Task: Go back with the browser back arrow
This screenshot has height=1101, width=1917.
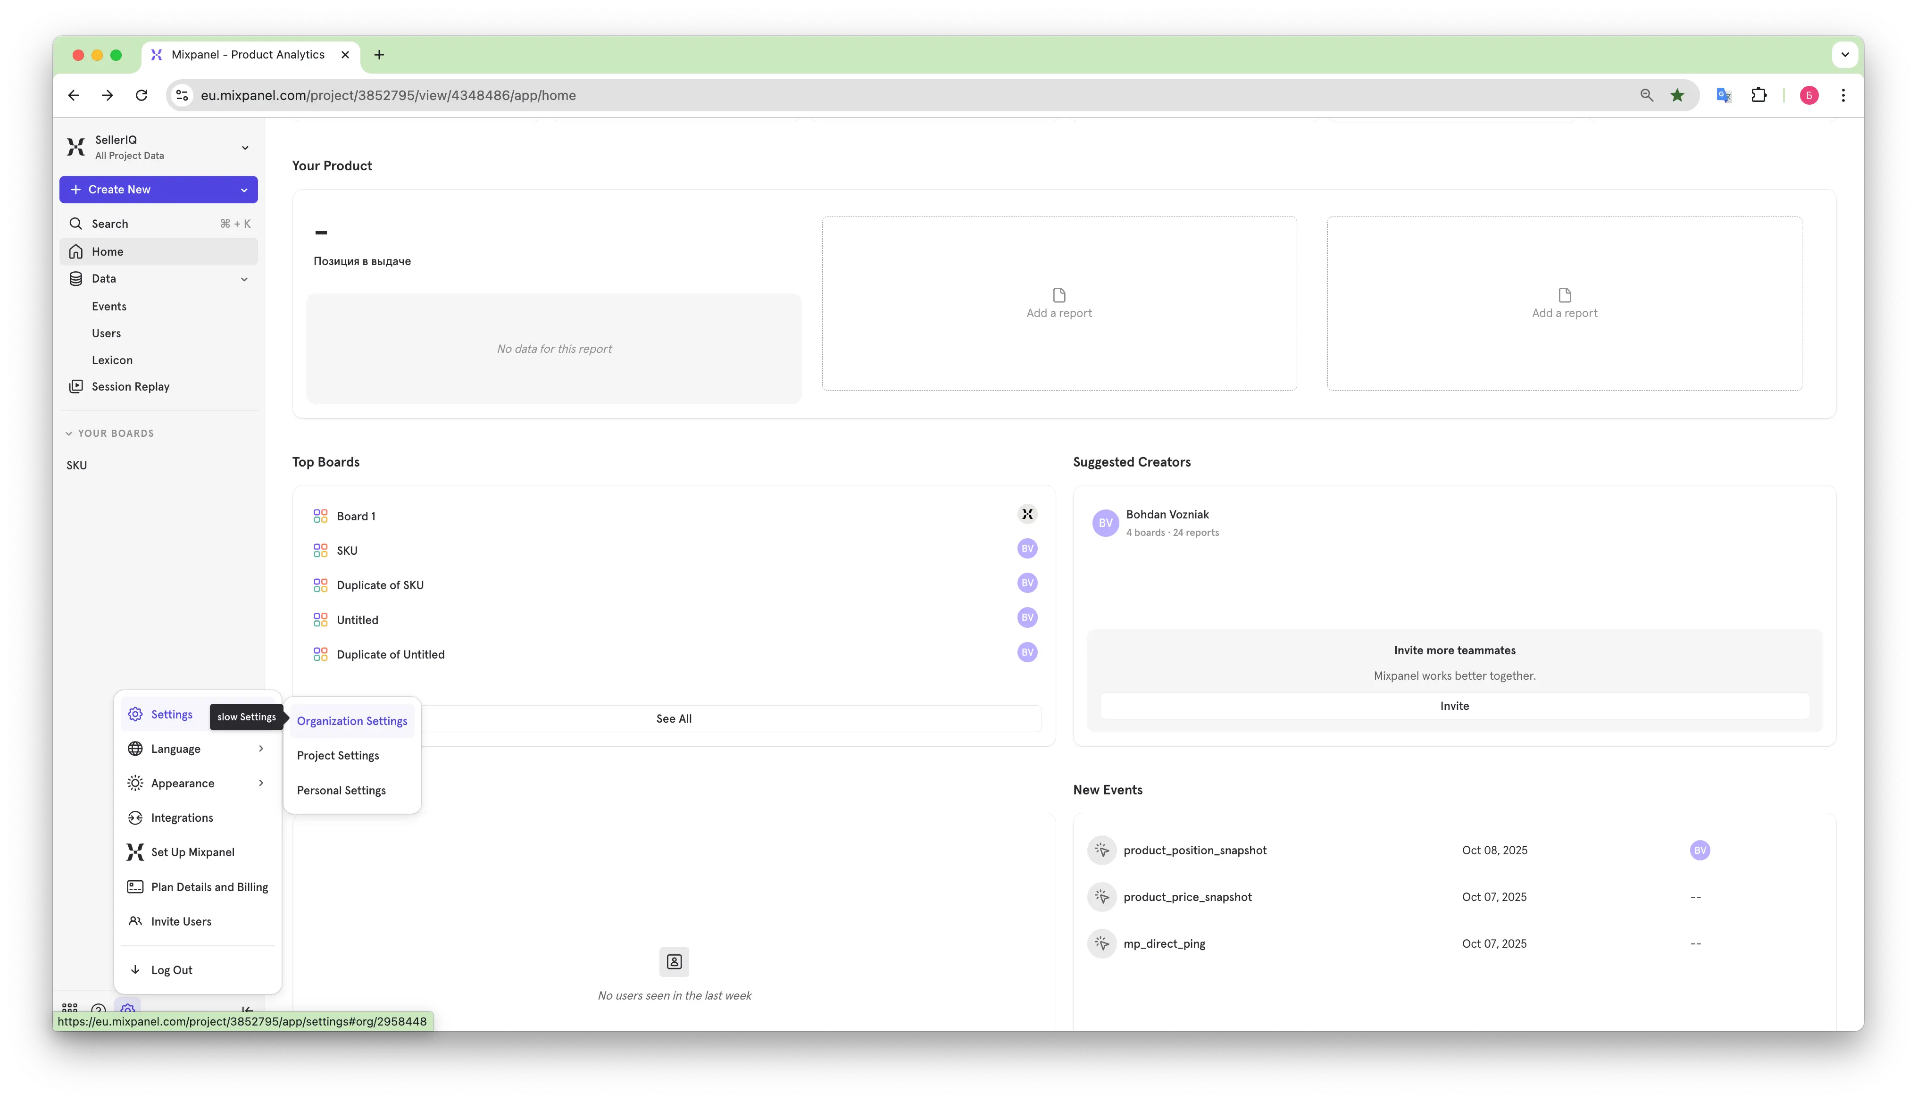Action: pyautogui.click(x=73, y=95)
